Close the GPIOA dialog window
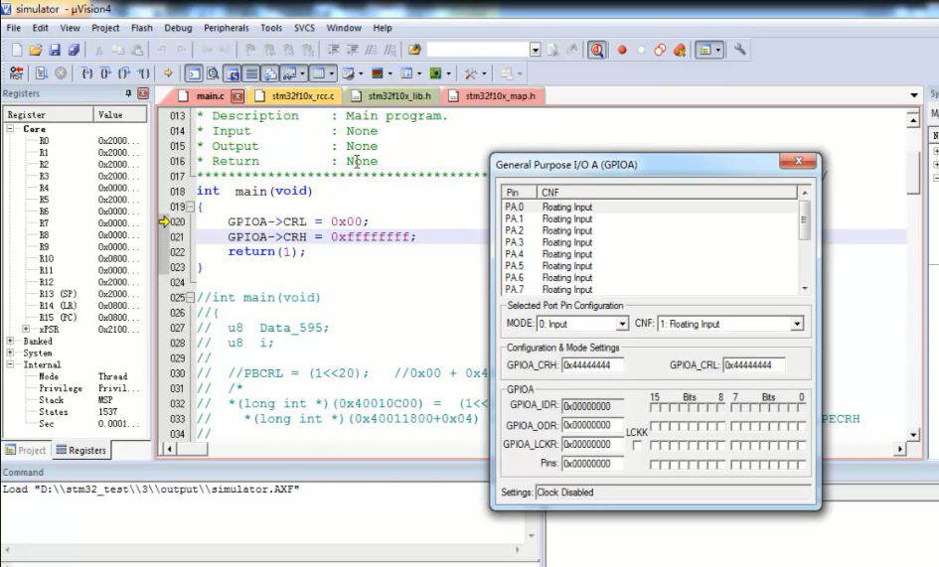The image size is (939, 567). [x=798, y=161]
